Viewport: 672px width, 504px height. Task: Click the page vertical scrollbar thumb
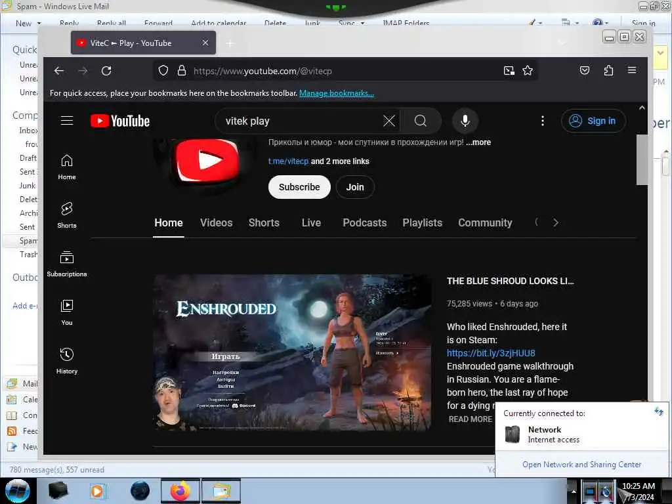point(642,159)
